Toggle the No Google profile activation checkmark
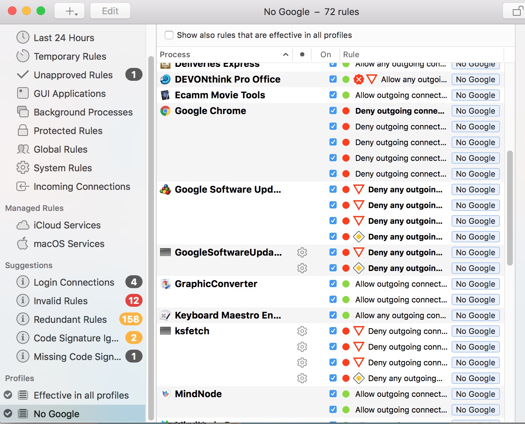The image size is (525, 424). 8,414
